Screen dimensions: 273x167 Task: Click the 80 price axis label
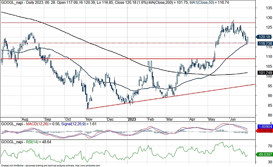coord(270,115)
